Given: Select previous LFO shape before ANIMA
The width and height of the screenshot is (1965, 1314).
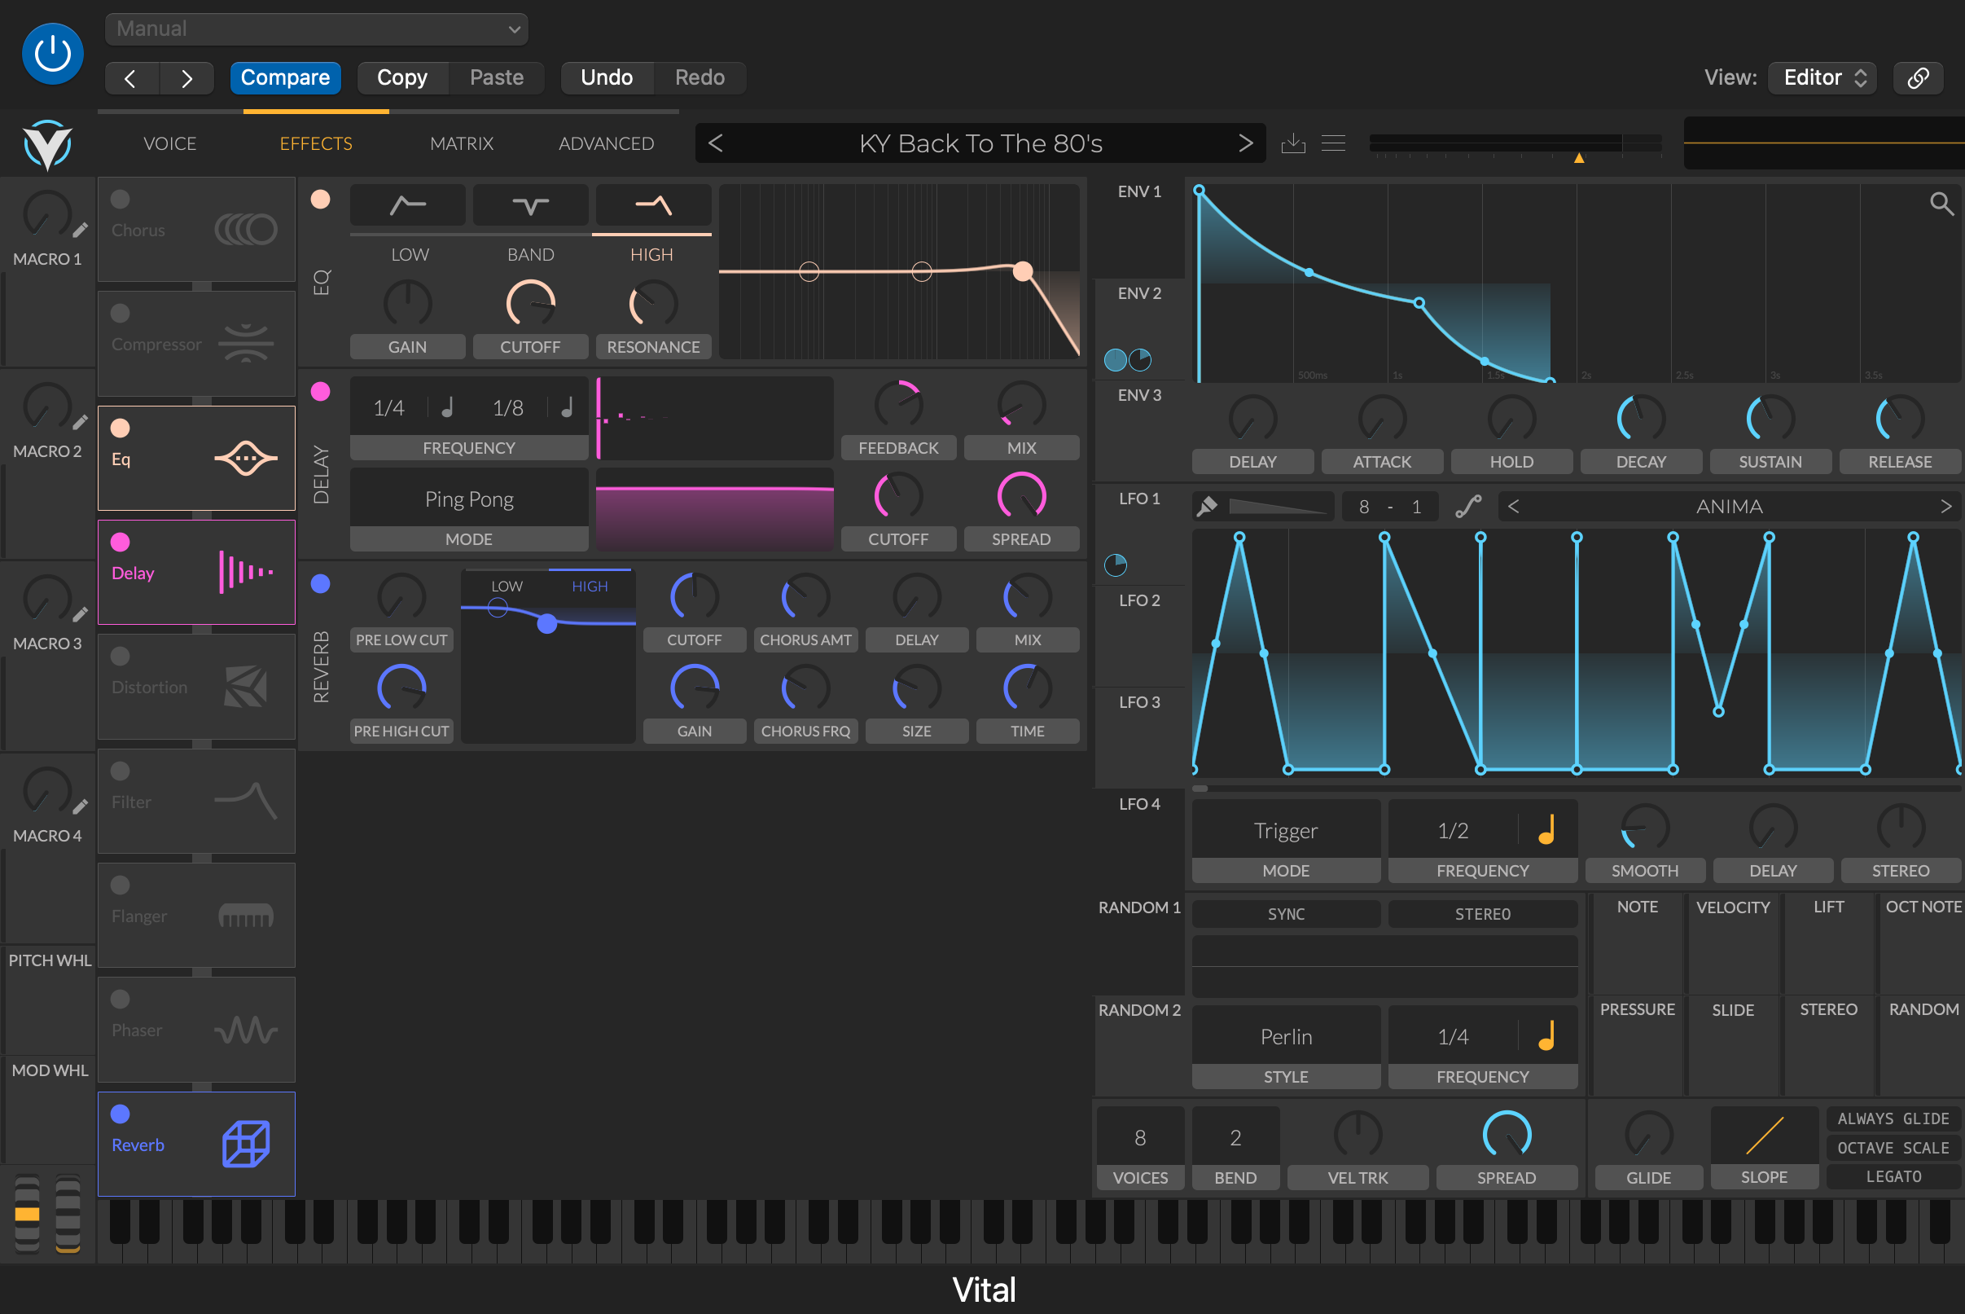Looking at the screenshot, I should (x=1514, y=506).
